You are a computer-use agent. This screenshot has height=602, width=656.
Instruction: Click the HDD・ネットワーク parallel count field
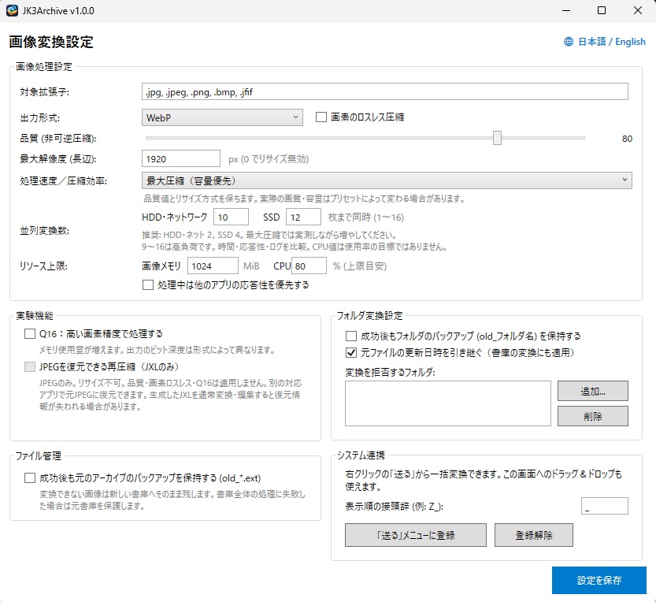pos(231,217)
